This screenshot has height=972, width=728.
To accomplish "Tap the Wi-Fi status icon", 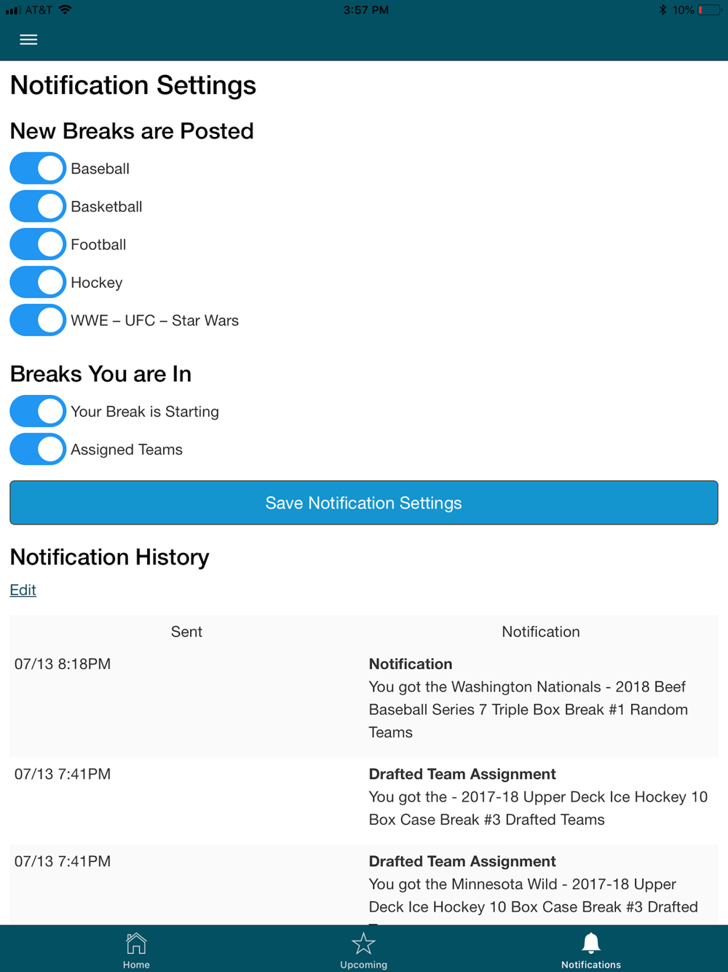I will [66, 10].
